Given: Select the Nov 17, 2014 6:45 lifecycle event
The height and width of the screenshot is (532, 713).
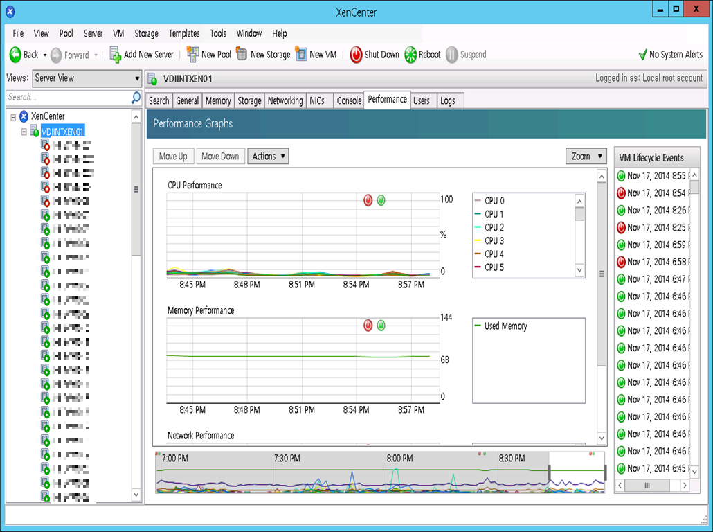Looking at the screenshot, I should click(653, 468).
